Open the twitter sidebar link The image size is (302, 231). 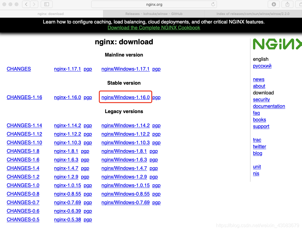coord(259,147)
